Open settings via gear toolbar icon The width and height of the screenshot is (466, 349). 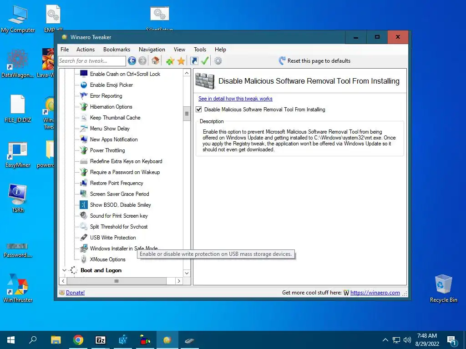[218, 61]
